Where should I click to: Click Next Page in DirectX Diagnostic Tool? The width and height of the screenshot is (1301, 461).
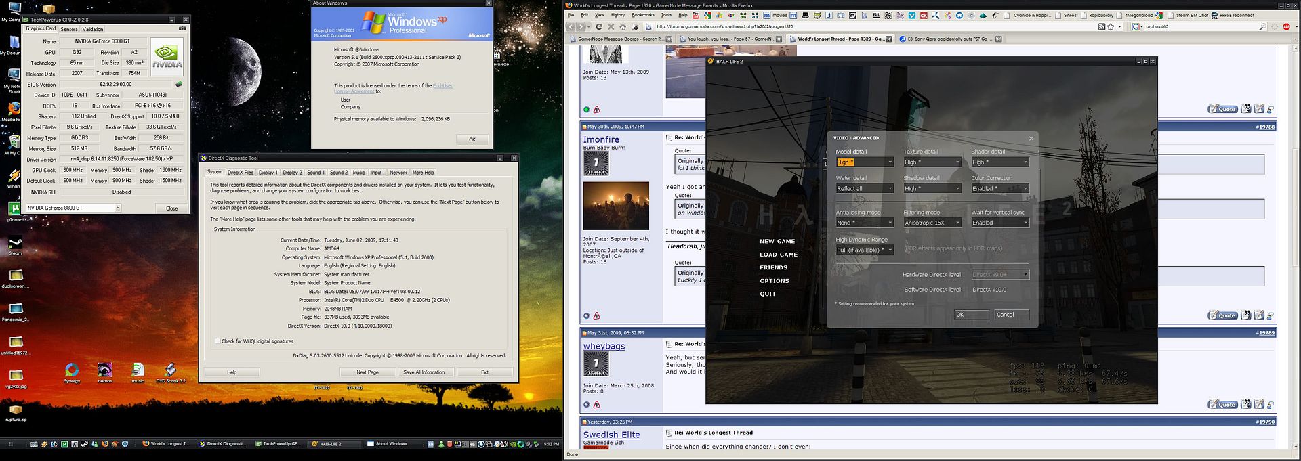tap(368, 372)
